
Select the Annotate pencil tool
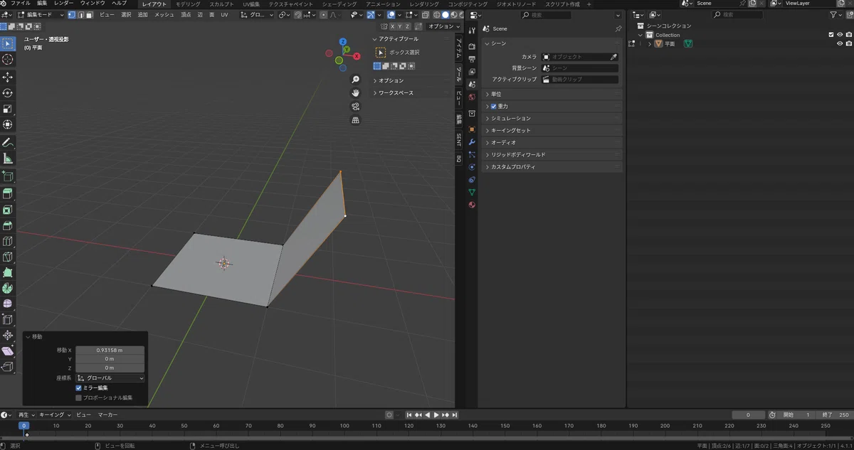tap(8, 143)
